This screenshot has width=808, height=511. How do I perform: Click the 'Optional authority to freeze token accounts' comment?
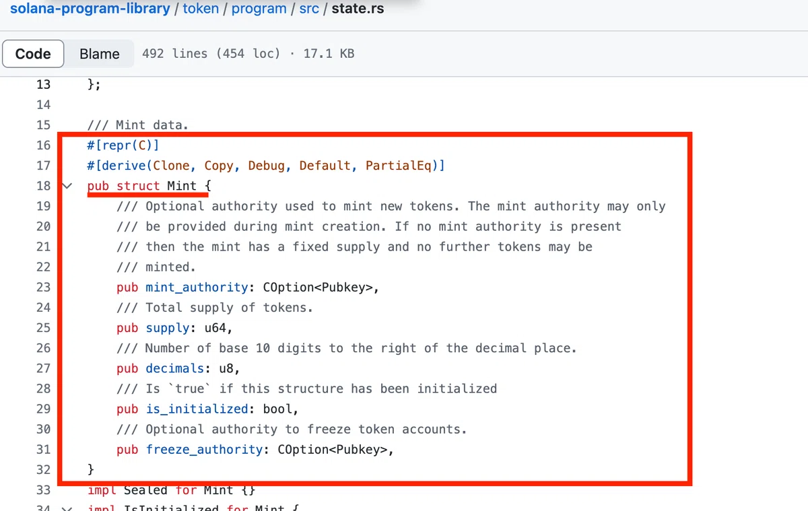coord(292,429)
